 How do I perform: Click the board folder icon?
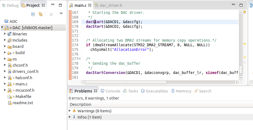point(10,47)
